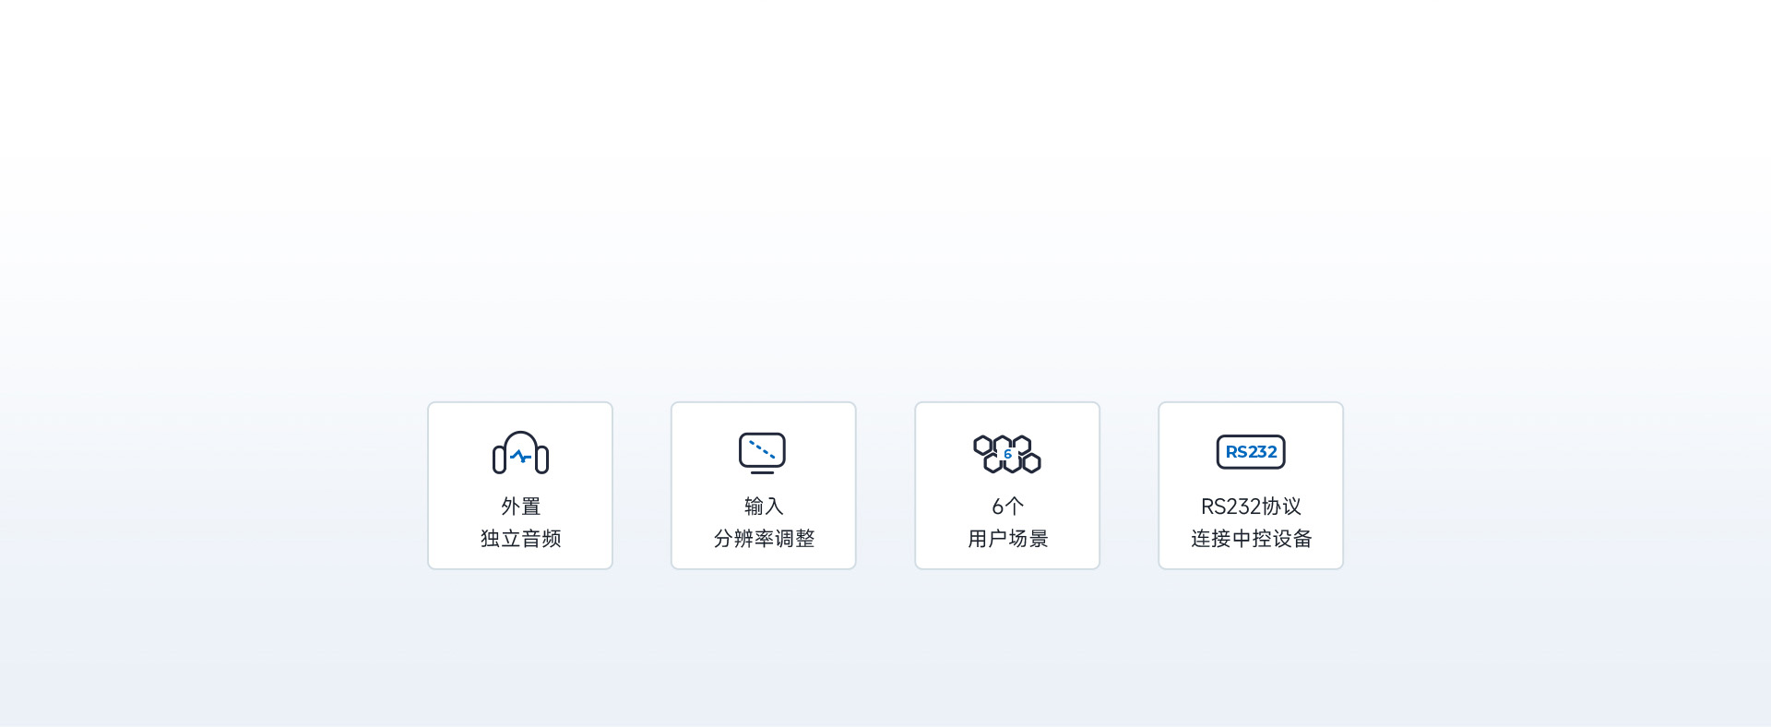This screenshot has height=727, width=1771.
Task: Click the blue dashed line in the monitor icon
Action: 762,449
